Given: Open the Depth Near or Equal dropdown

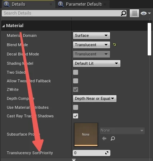Looking at the screenshot, I should pyautogui.click(x=95, y=98).
